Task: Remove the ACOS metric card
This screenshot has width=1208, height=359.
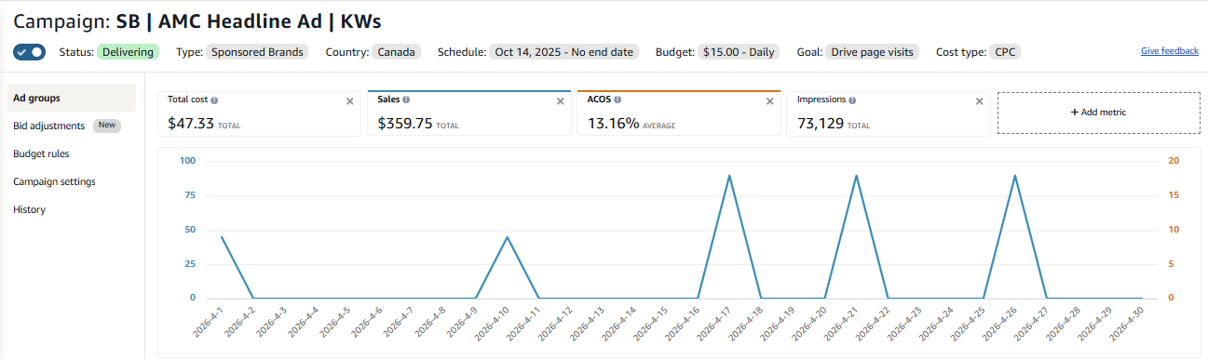Action: coord(769,101)
